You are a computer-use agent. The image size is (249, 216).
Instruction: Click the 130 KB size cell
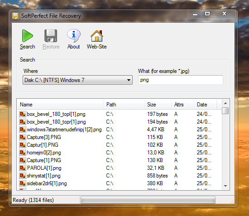(x=155, y=160)
